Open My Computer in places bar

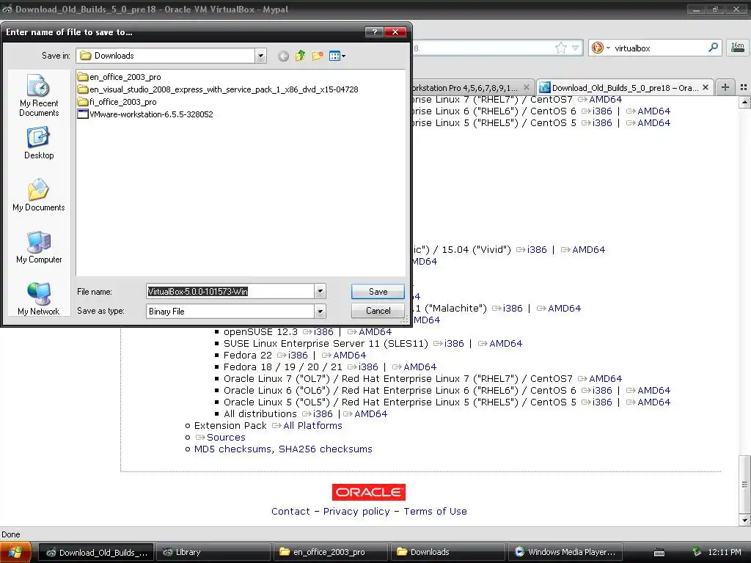tap(39, 248)
